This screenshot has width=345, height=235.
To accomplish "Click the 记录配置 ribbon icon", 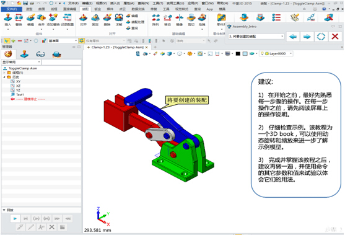I will [x=67, y=17].
